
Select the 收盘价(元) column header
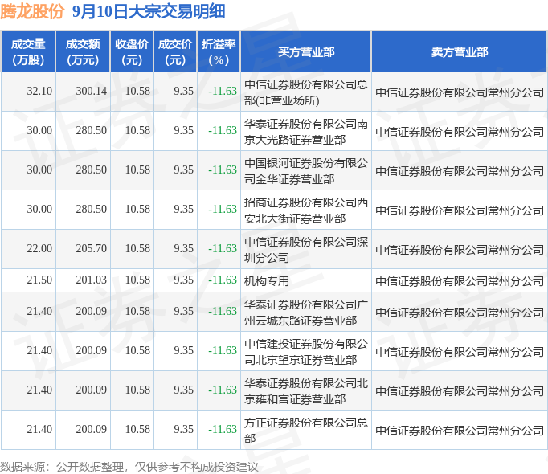point(132,51)
